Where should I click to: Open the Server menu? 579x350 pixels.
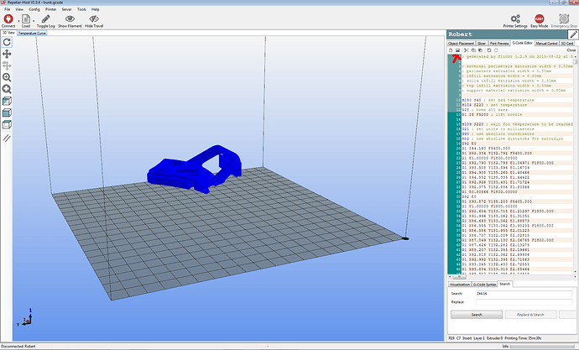coord(67,9)
